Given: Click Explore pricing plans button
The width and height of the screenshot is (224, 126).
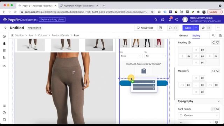Looking at the screenshot, I should point(52,20).
